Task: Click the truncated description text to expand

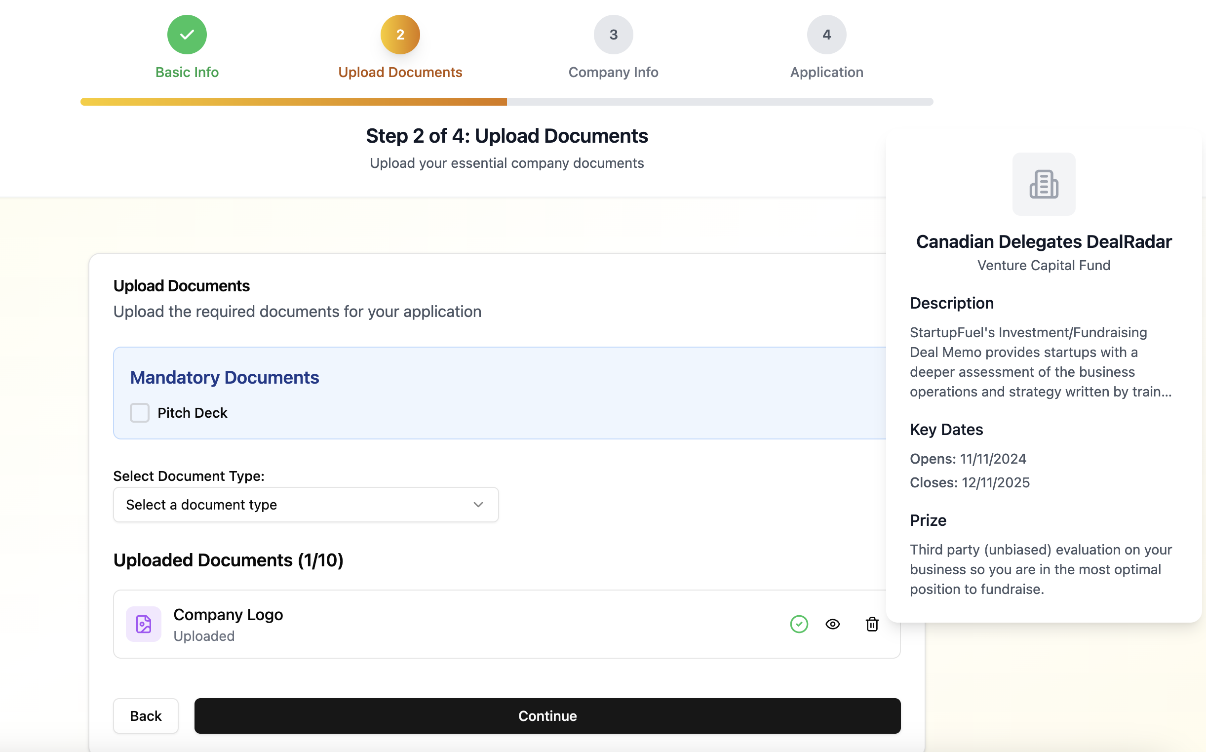Action: point(1041,362)
